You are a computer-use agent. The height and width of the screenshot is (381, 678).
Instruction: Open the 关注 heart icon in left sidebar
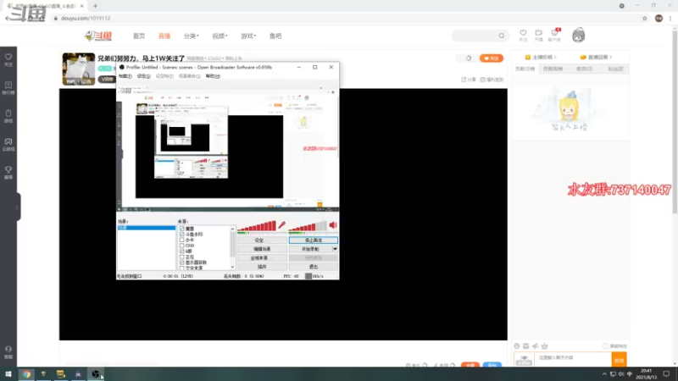tap(8, 57)
